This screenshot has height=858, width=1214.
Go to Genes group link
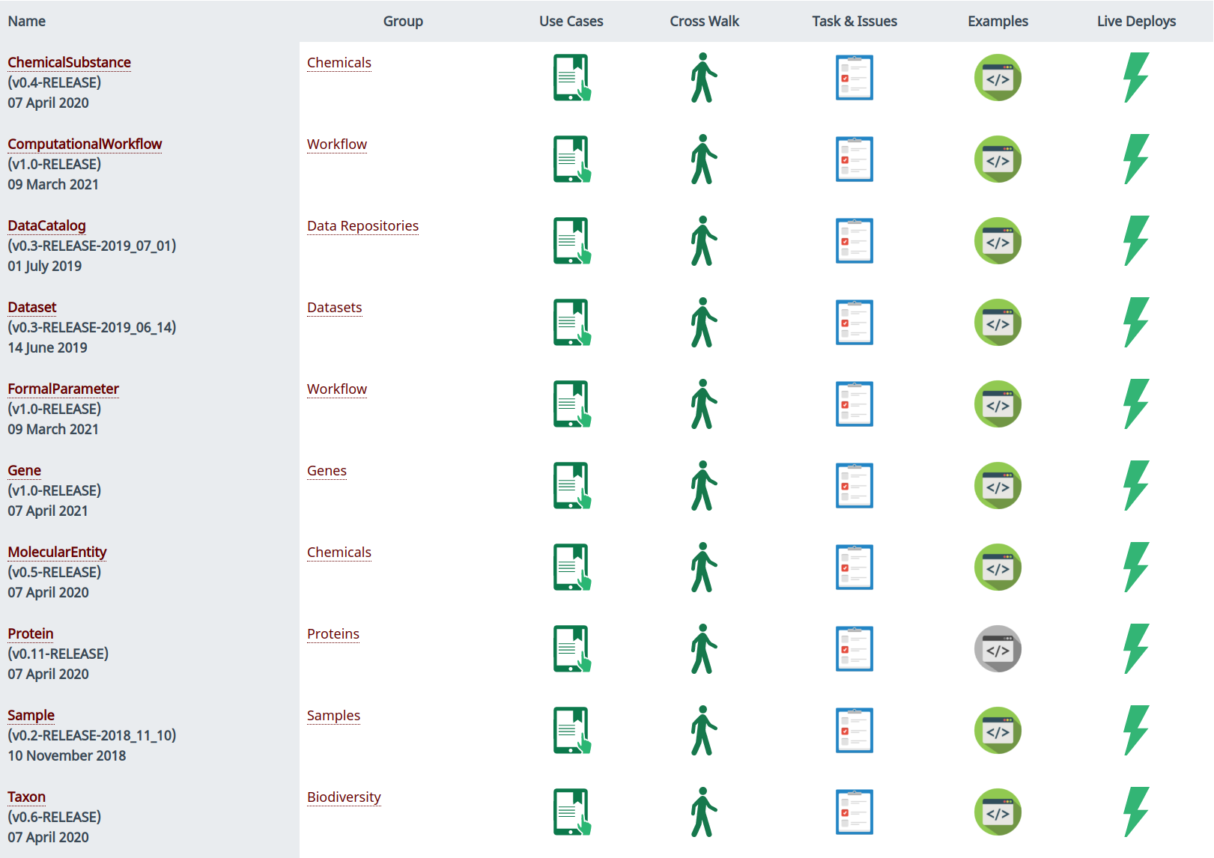click(327, 470)
